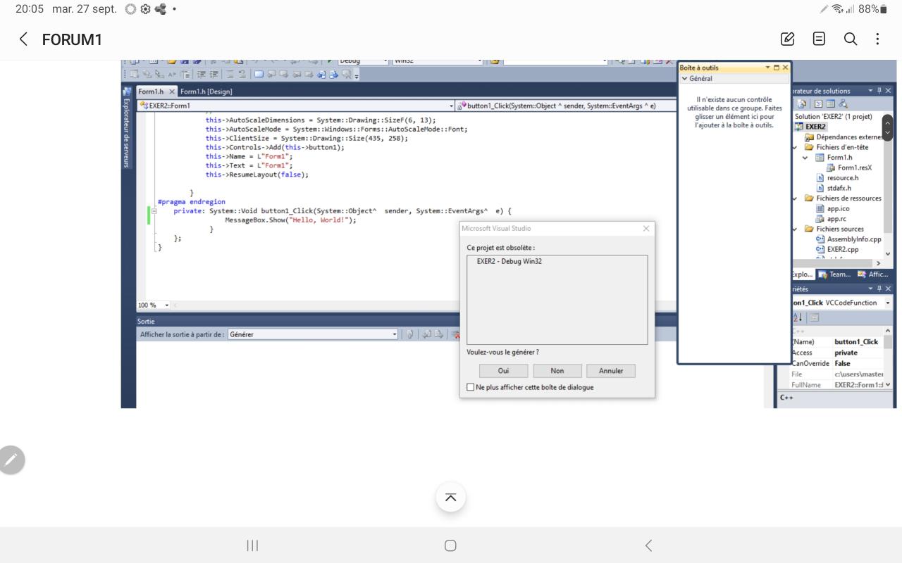902x563 pixels.
Task: Select the Form1.h code tab
Action: pyautogui.click(x=151, y=91)
